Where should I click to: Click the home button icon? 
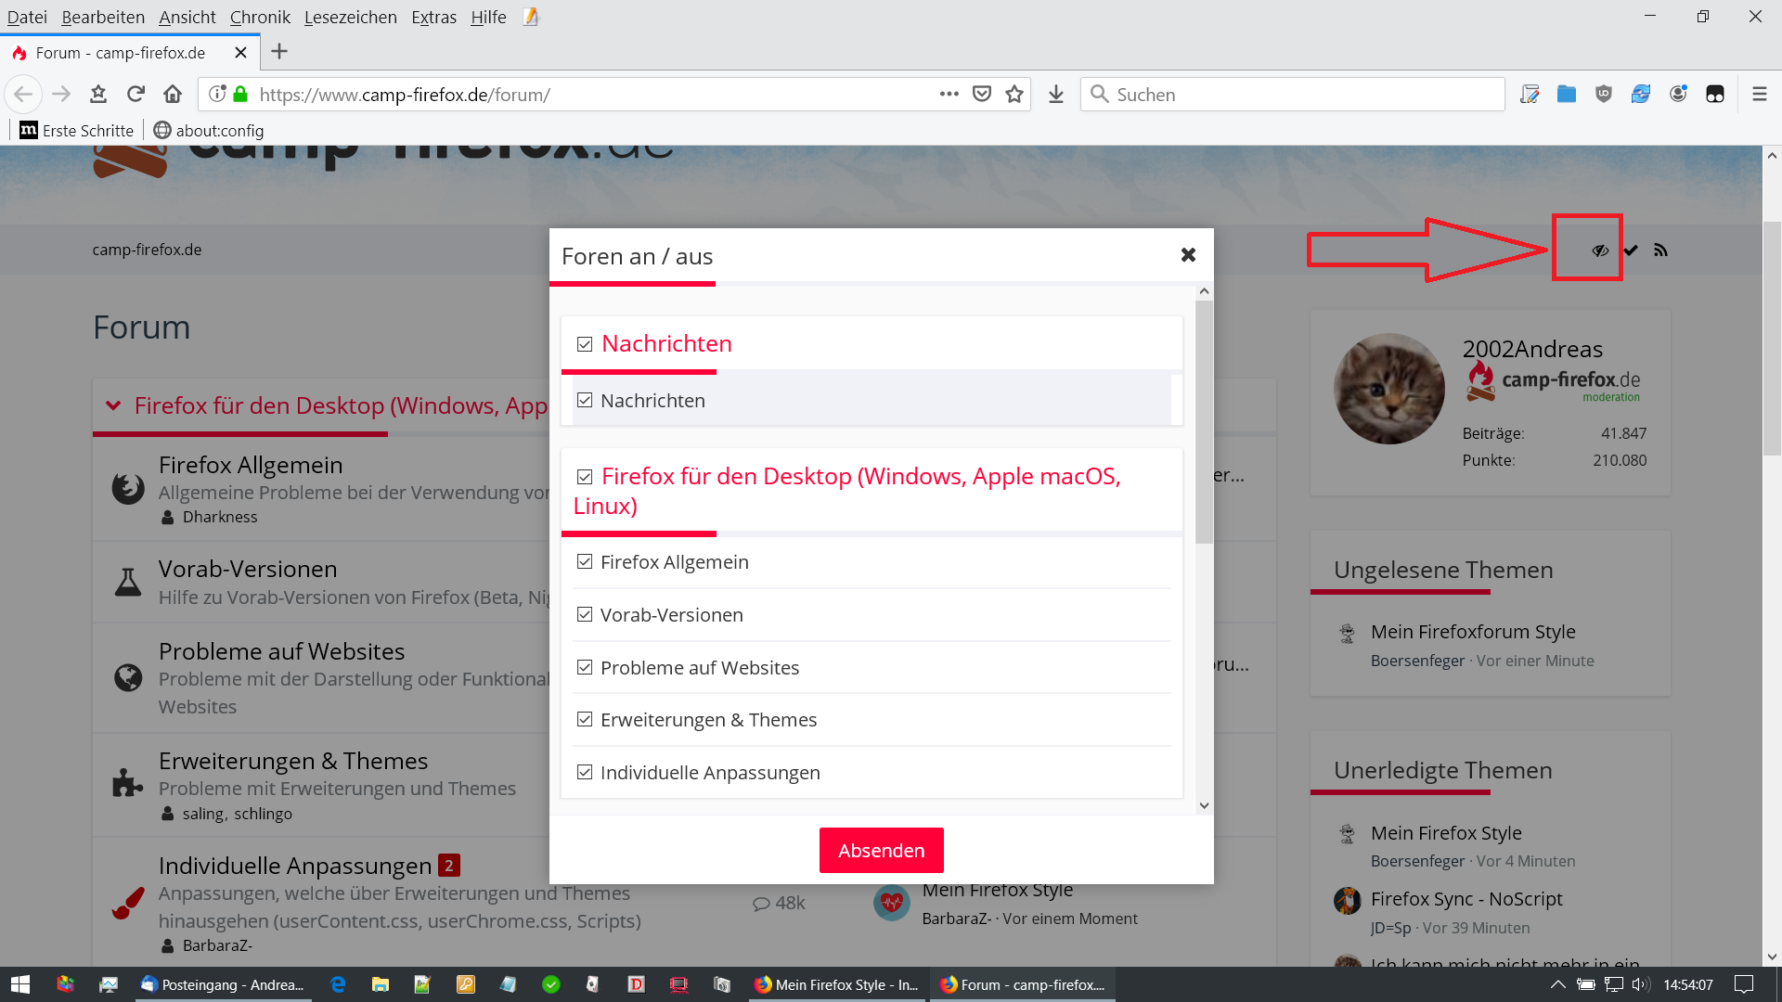[173, 94]
